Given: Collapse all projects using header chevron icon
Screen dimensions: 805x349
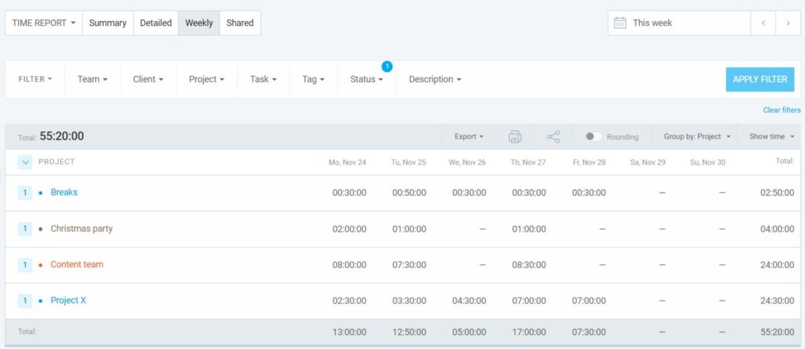Looking at the screenshot, I should click(25, 162).
